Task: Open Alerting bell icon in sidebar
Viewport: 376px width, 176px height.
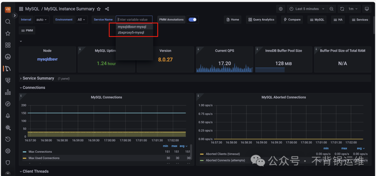Action: 8,116
